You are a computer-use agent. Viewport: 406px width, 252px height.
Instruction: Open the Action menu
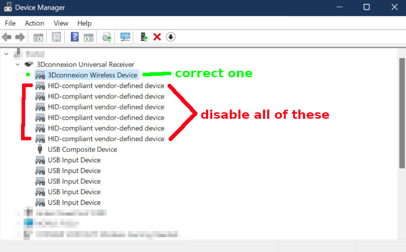tap(34, 23)
